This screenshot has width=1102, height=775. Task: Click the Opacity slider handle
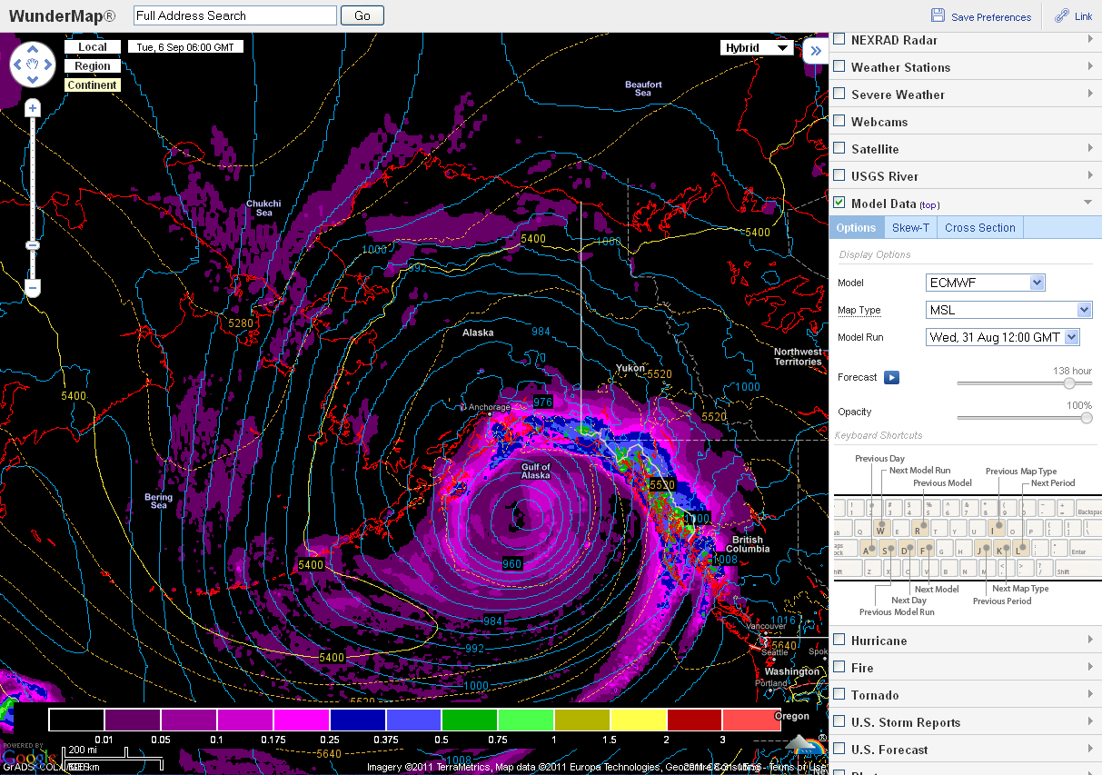pos(1086,418)
